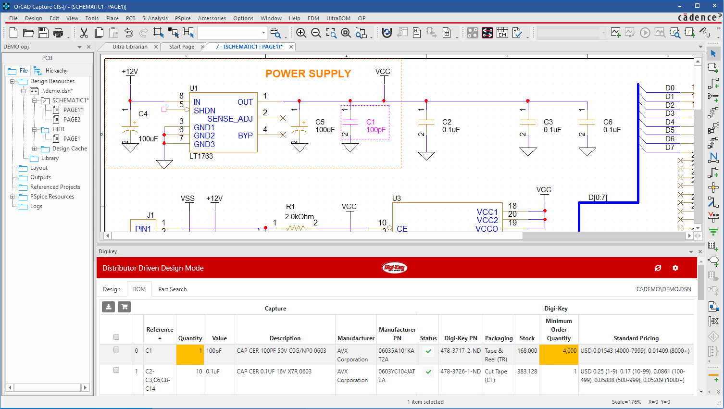Switch to the Ultra Librarian tab

point(130,47)
